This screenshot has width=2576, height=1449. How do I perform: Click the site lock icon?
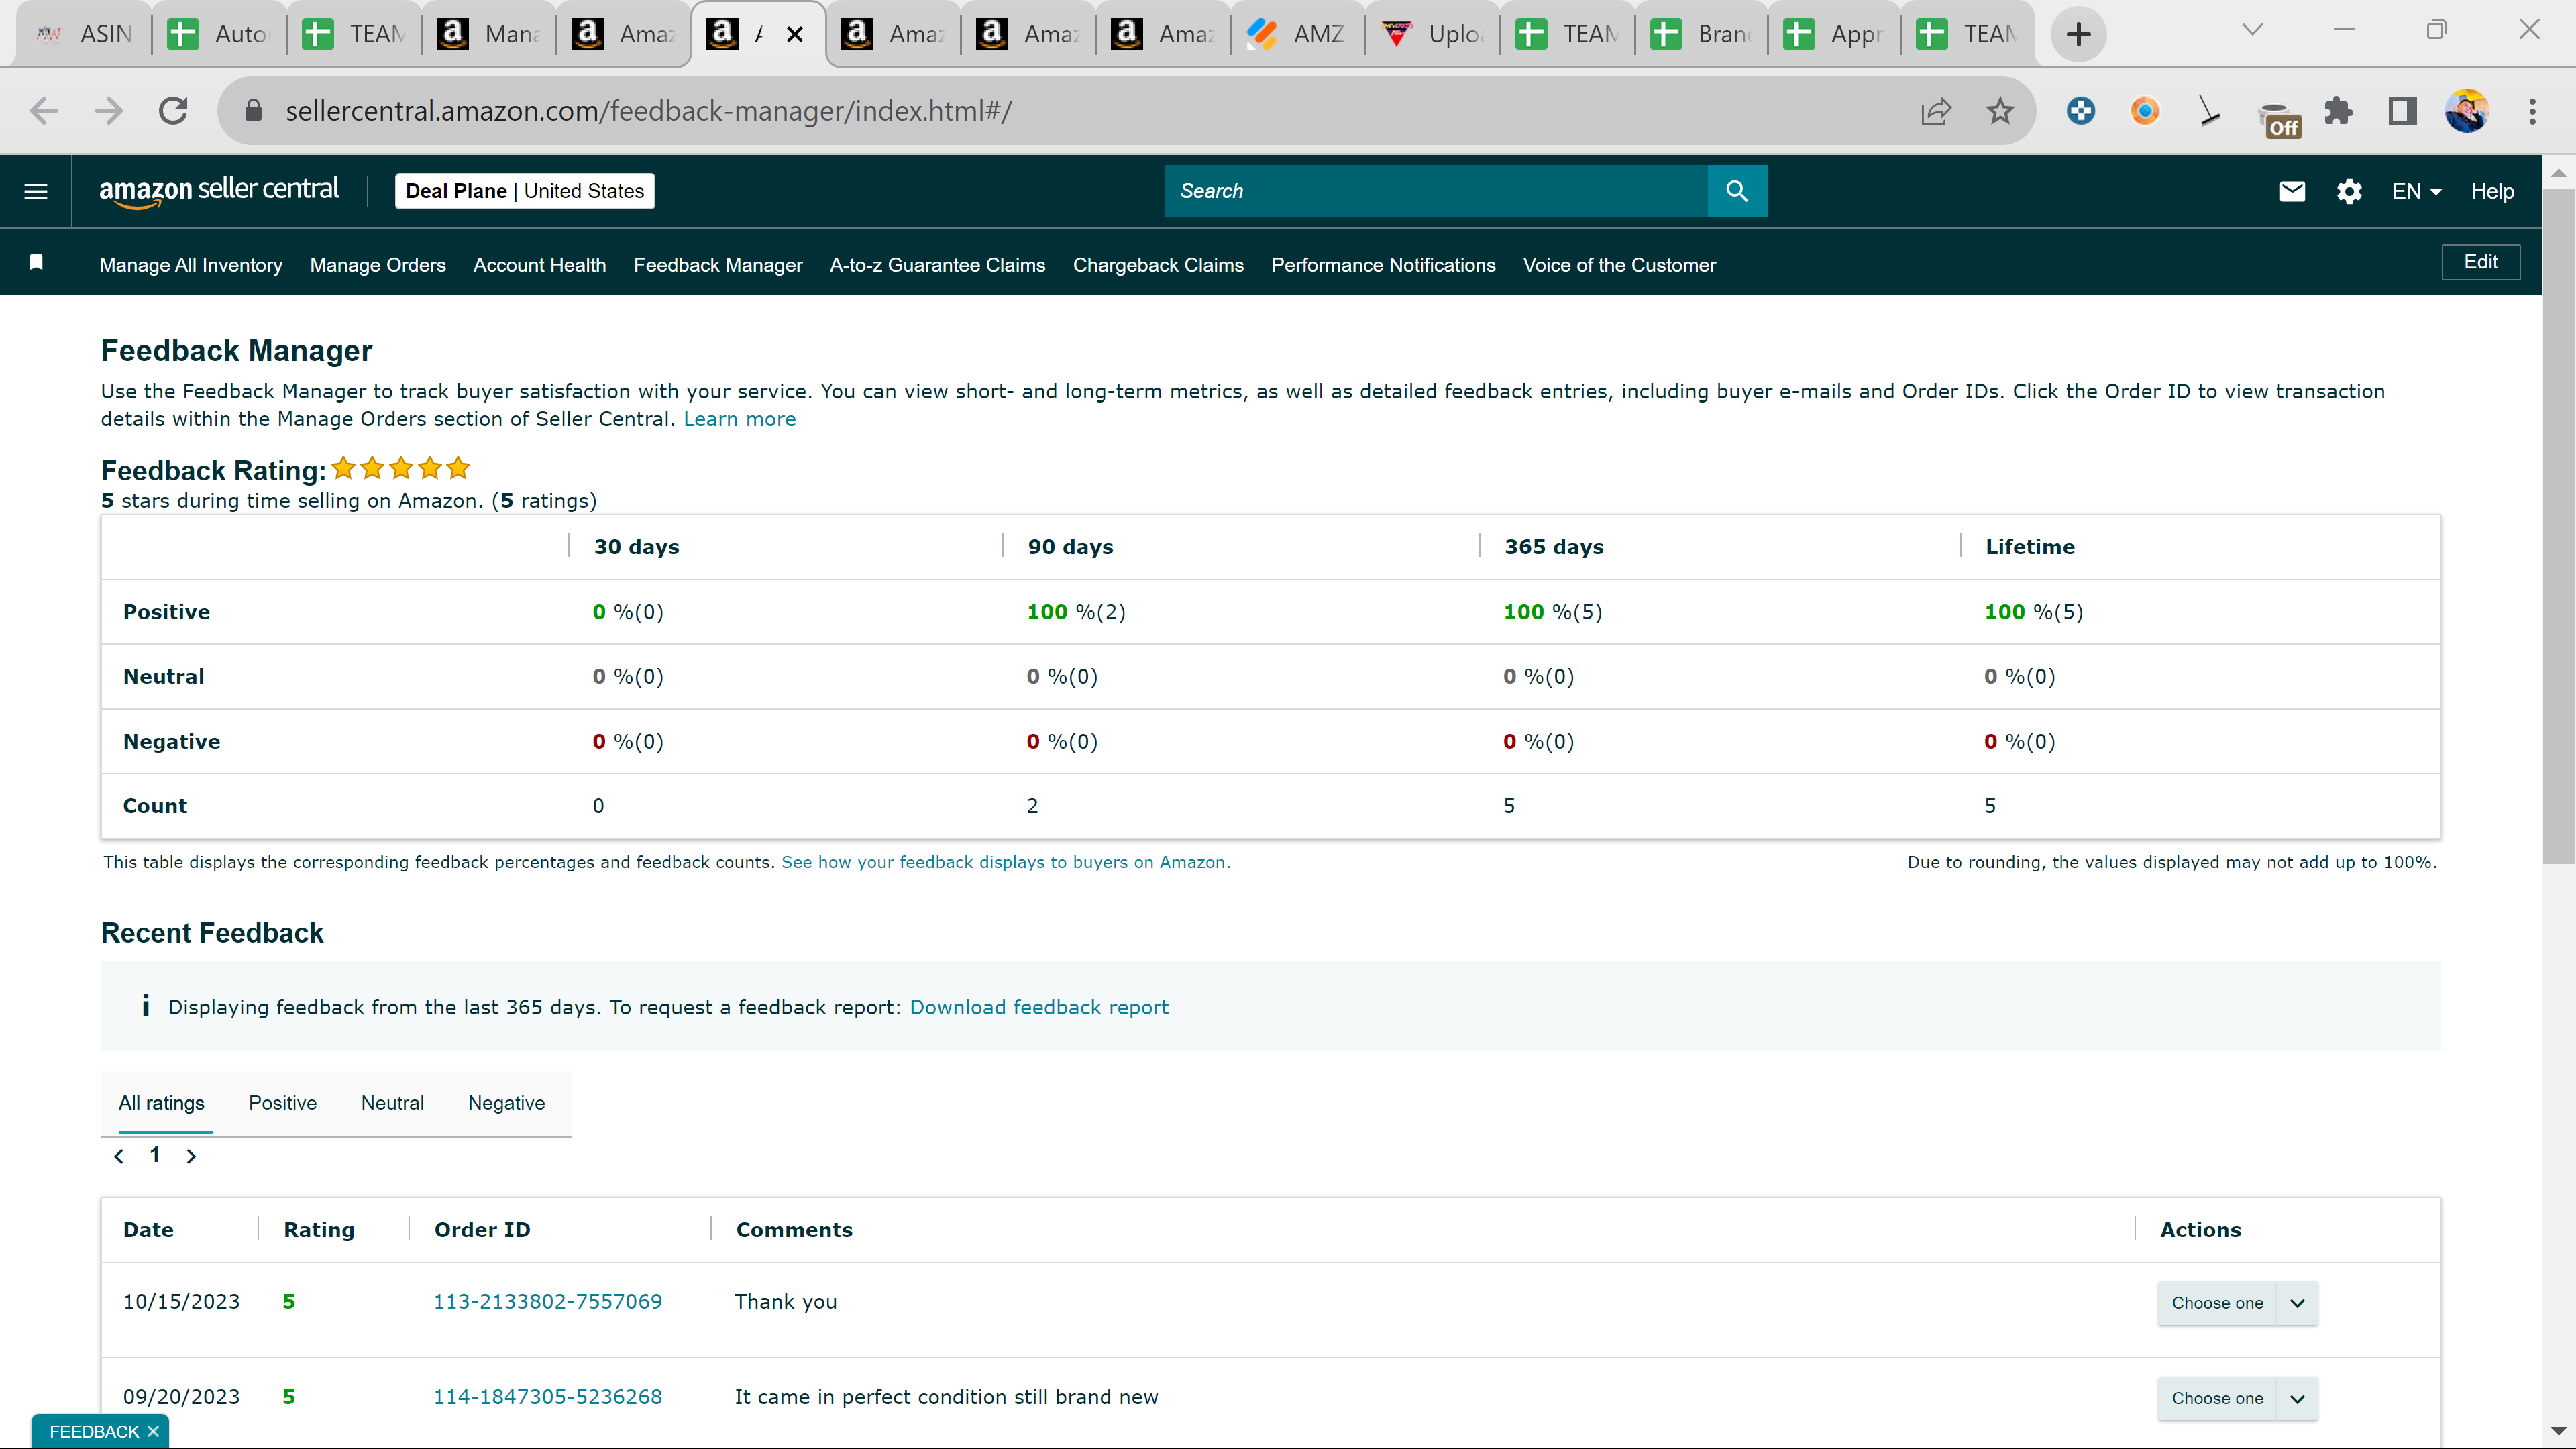(253, 110)
